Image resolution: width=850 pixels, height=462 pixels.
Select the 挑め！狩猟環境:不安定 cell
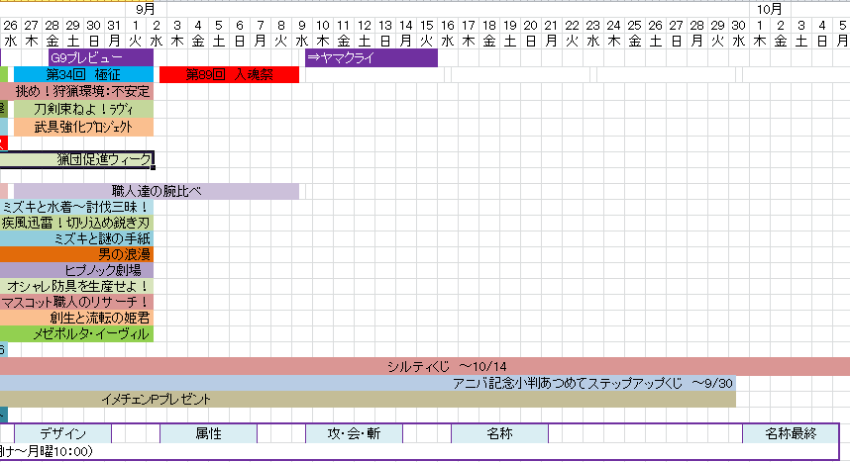[x=76, y=92]
